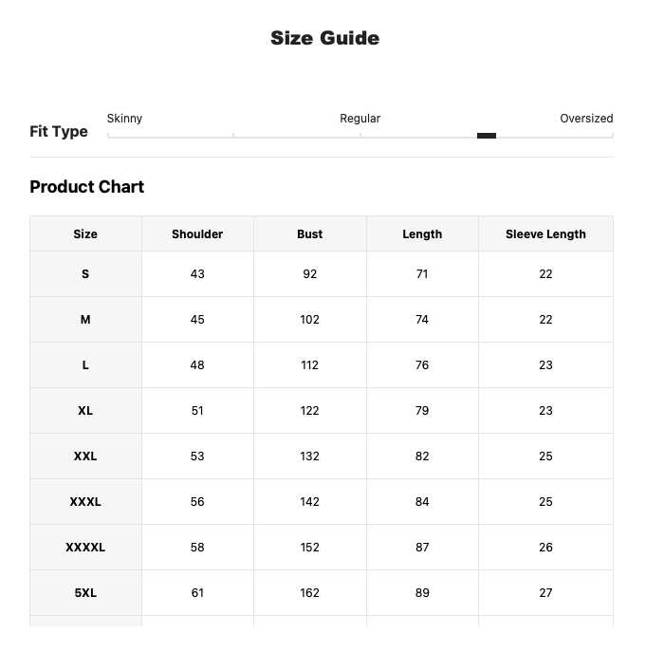
Task: Click the Length column header
Action: pos(422,234)
